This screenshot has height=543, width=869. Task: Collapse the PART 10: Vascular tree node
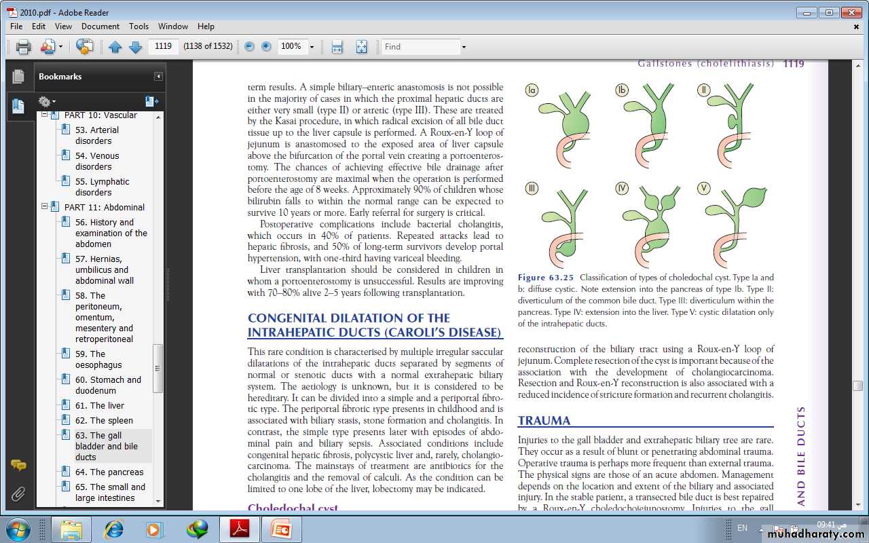click(45, 115)
